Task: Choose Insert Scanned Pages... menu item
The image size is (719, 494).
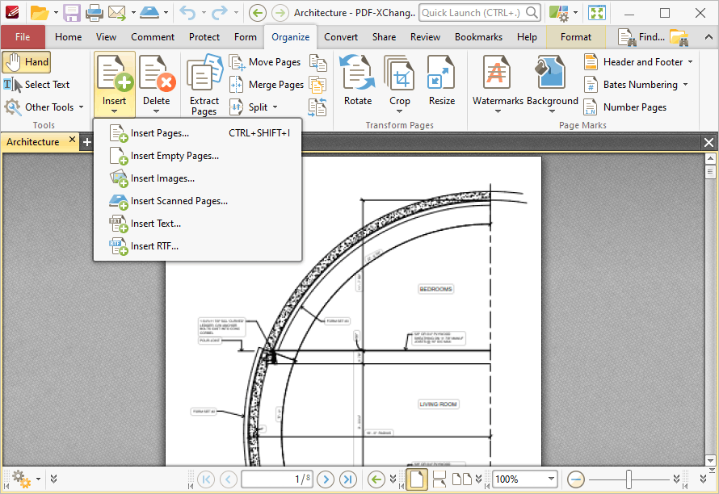Action: click(x=198, y=201)
